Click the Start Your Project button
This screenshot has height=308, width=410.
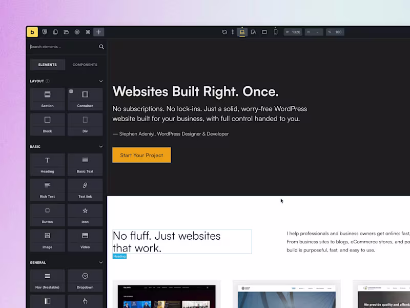pyautogui.click(x=141, y=155)
